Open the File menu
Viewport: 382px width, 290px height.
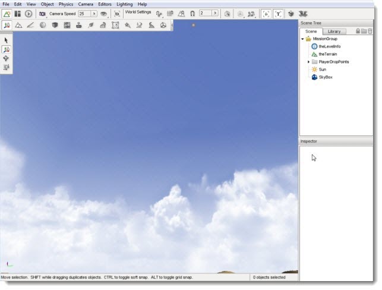[x=5, y=4]
